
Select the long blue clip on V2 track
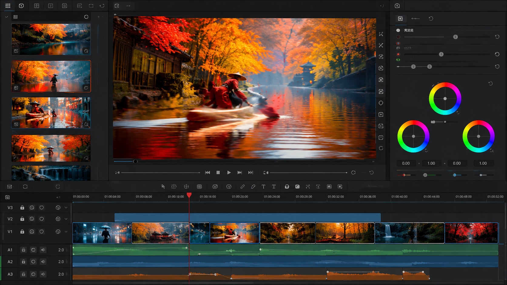tap(247, 217)
